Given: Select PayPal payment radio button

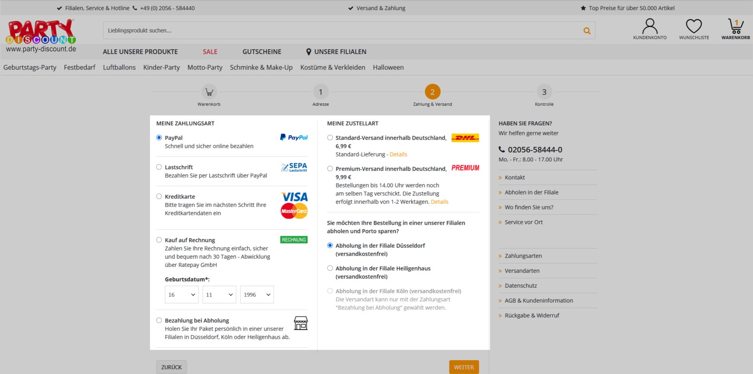Looking at the screenshot, I should click(x=159, y=138).
